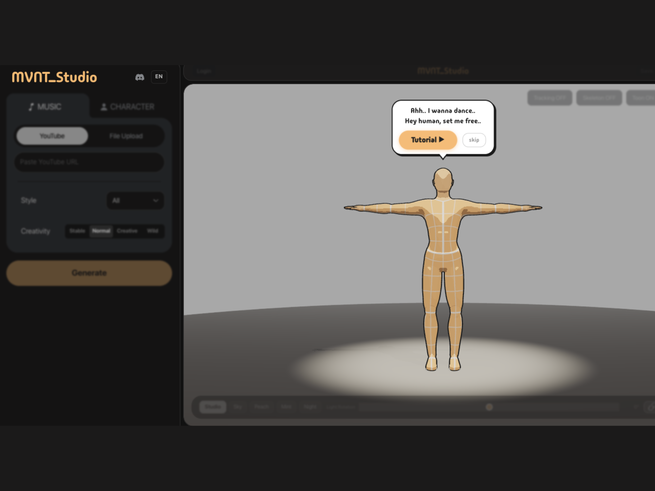Open the Discord community icon
655x491 pixels.
(x=140, y=77)
